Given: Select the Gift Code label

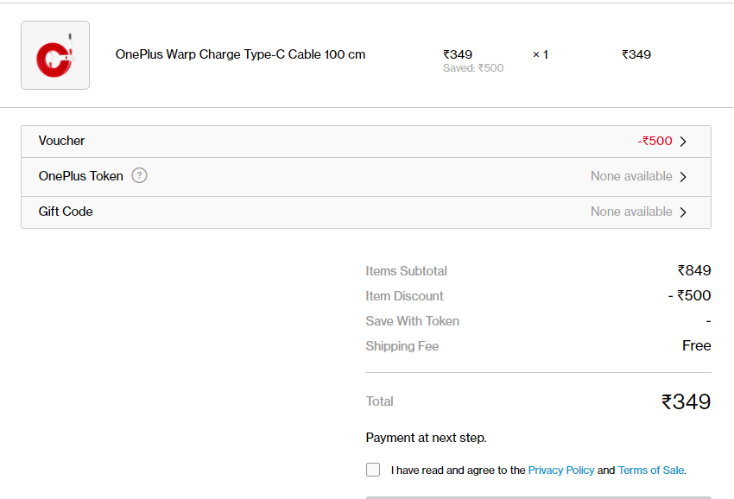Looking at the screenshot, I should [66, 212].
